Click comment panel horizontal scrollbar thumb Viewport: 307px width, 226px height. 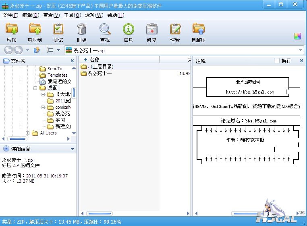(x=246, y=214)
